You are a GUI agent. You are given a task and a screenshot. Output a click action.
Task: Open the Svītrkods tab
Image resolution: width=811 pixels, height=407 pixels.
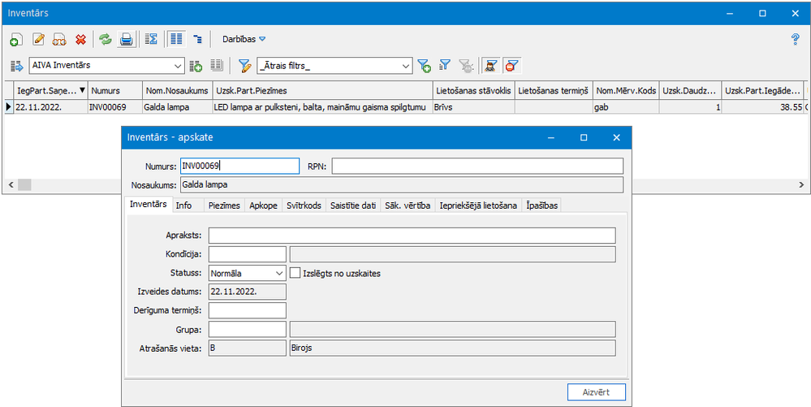coord(303,206)
